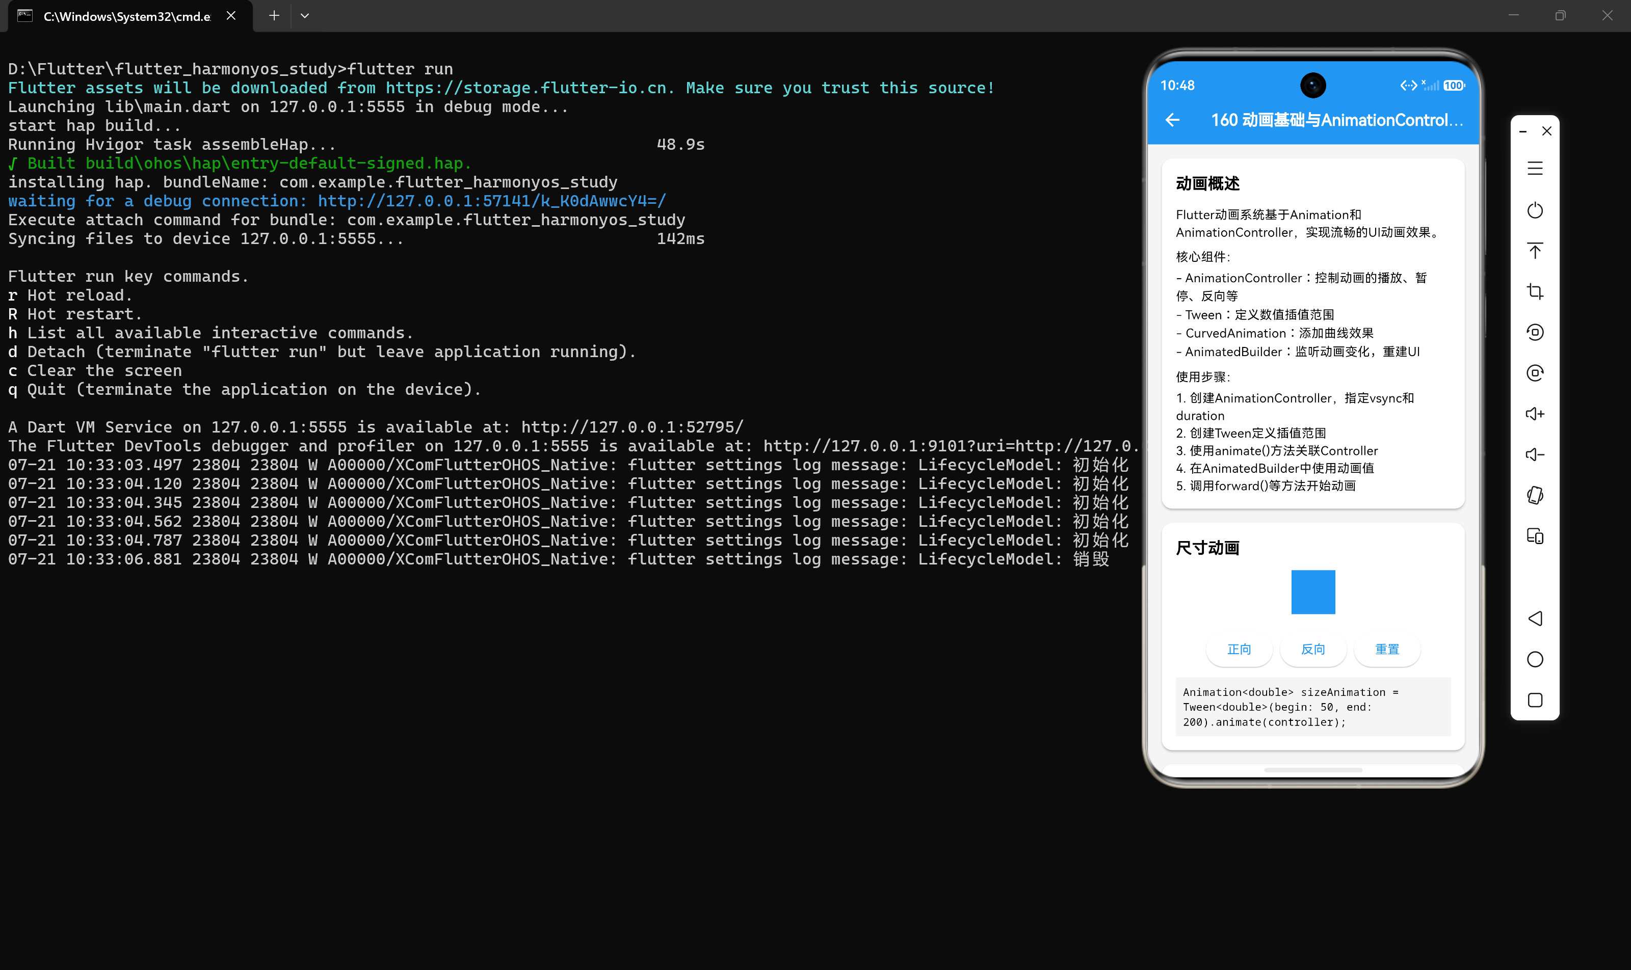Screen dimensions: 1631x970
Task: Click the 'R Hot restart.' line in terminal
Action: point(74,314)
